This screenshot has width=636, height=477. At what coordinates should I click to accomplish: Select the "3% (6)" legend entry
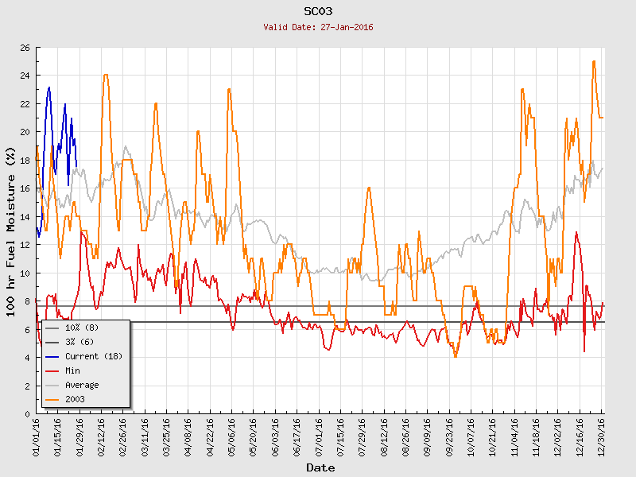click(x=79, y=342)
